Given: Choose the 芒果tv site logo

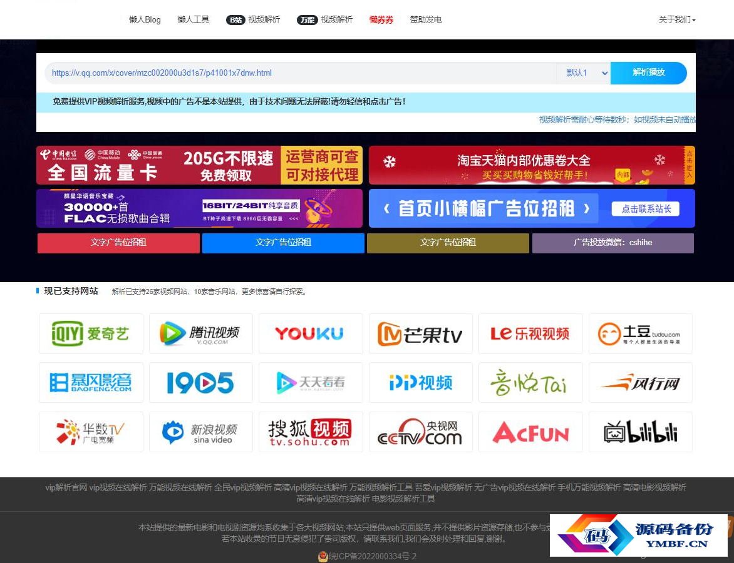Looking at the screenshot, I should (x=421, y=333).
